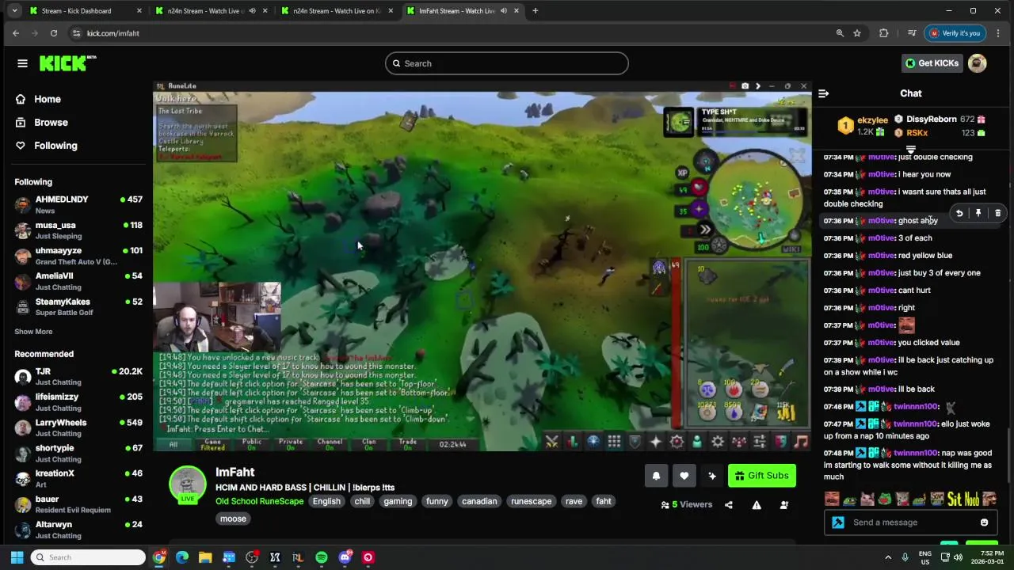Image resolution: width=1014 pixels, height=570 pixels.
Task: Click the 'Send a message' chat input
Action: pyautogui.click(x=911, y=522)
